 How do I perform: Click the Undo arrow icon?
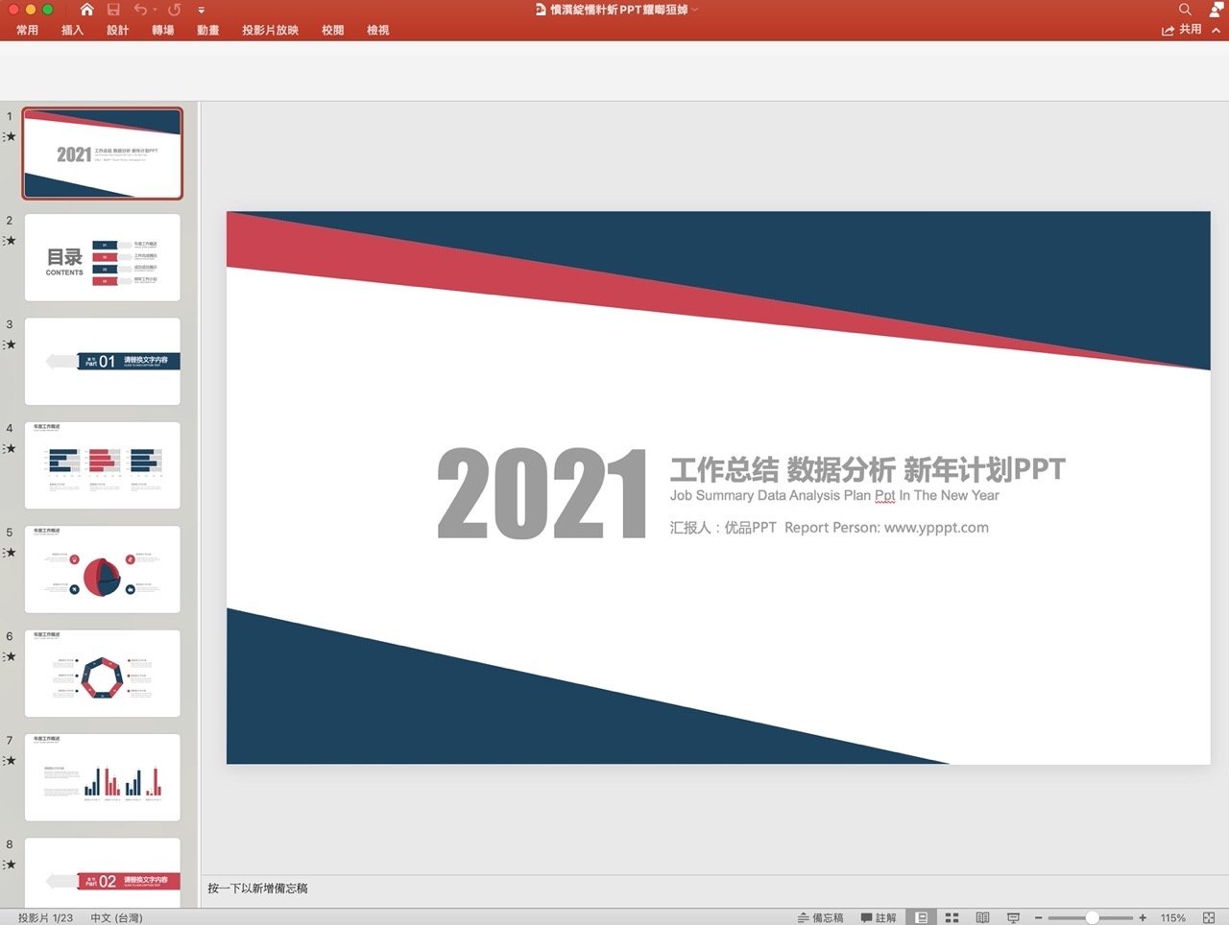pos(140,10)
